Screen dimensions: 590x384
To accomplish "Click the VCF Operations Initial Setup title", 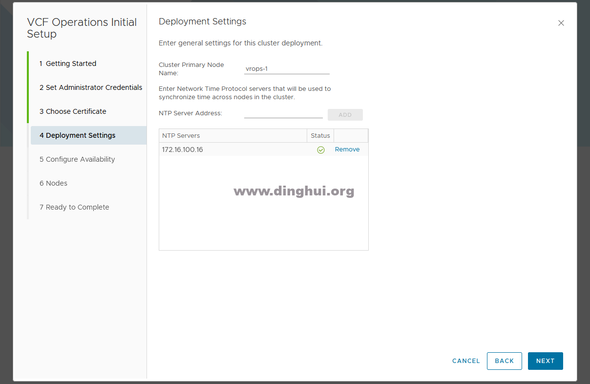I will point(82,28).
